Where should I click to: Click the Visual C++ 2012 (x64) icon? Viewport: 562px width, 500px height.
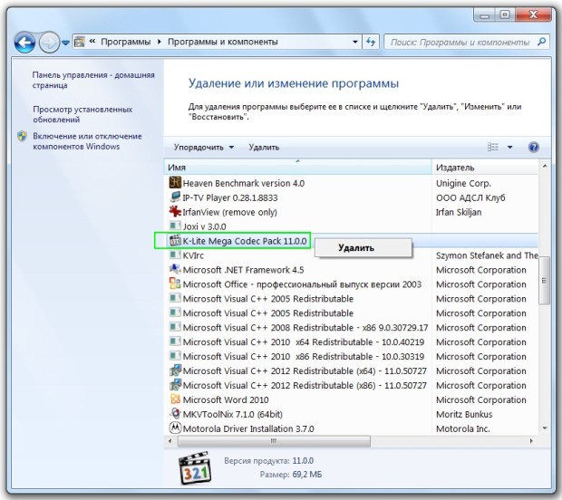point(175,370)
